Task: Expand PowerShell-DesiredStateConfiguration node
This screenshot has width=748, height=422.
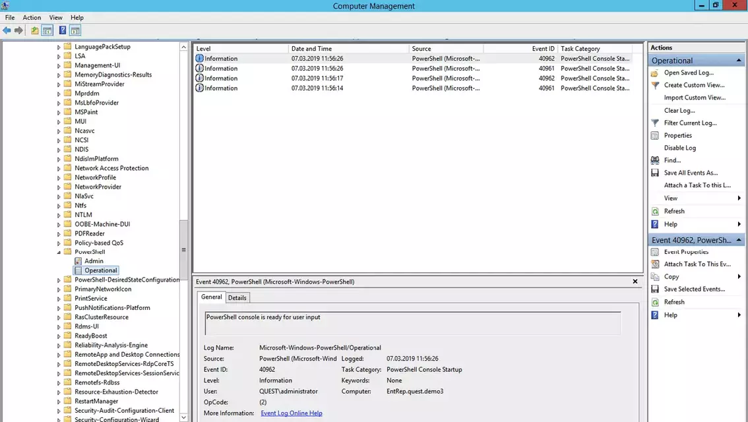Action: pos(59,280)
